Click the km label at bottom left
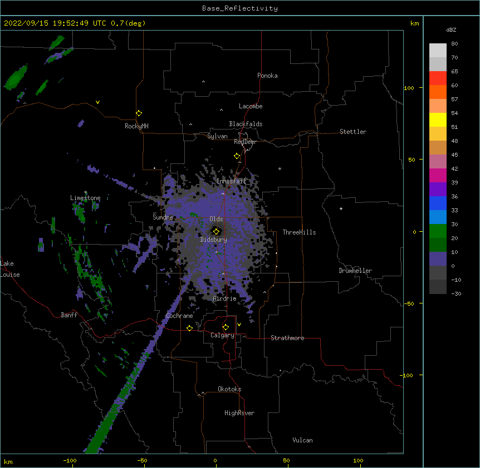Viewport: 480px width, 468px height. point(8,461)
